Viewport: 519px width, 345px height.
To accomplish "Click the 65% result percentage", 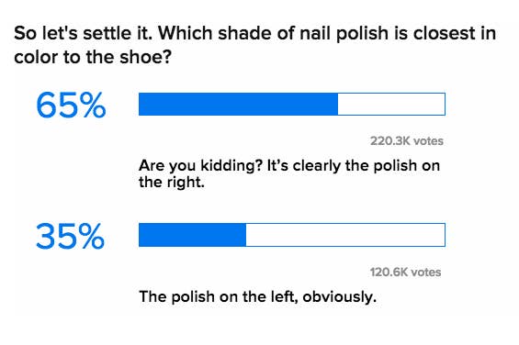I will click(71, 106).
